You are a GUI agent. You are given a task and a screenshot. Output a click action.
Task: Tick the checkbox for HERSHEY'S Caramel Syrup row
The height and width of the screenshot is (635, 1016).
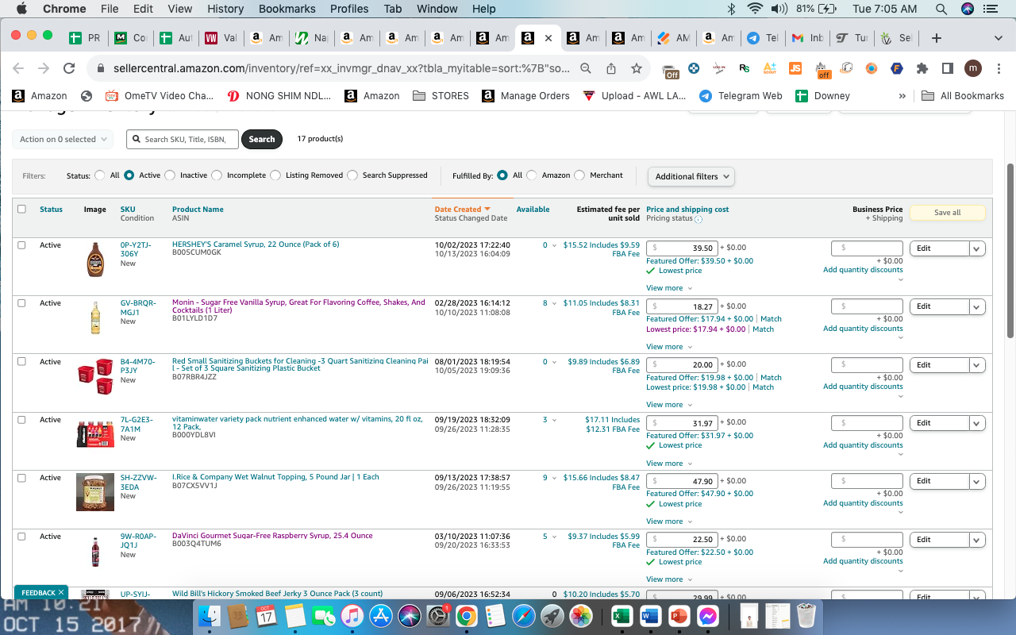click(x=21, y=245)
